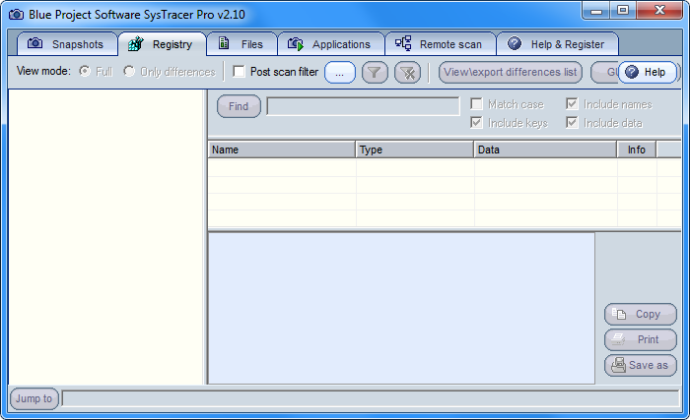
Task: Open the Help & Register tab
Action: [558, 44]
